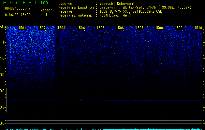
Task: Click the 'Receiving antenna' label
Action: [x=75, y=15]
